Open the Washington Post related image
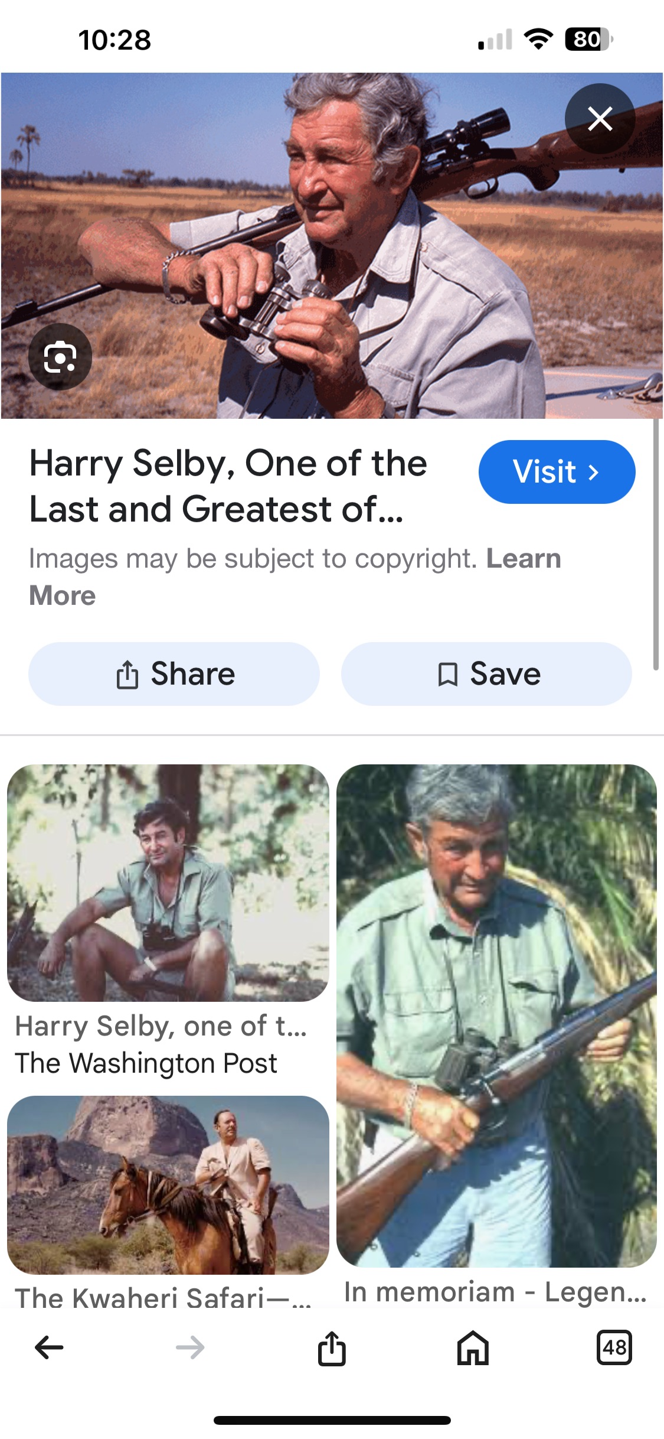The width and height of the screenshot is (664, 1439). pyautogui.click(x=168, y=883)
